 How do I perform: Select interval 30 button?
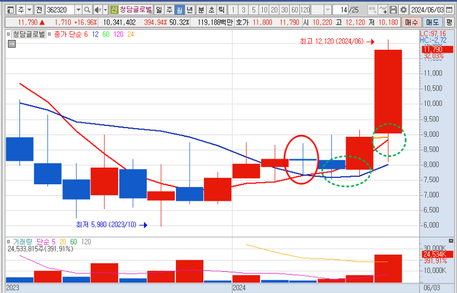click(284, 10)
